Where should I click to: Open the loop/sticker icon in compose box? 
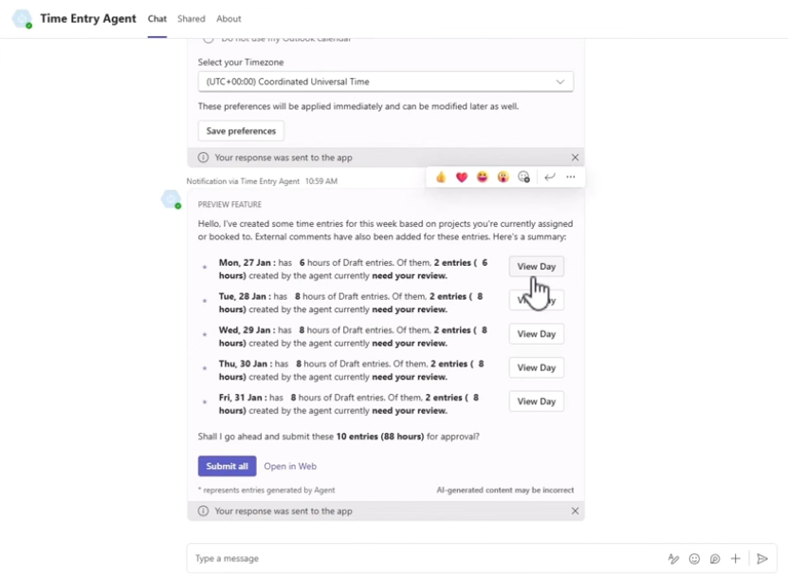715,558
